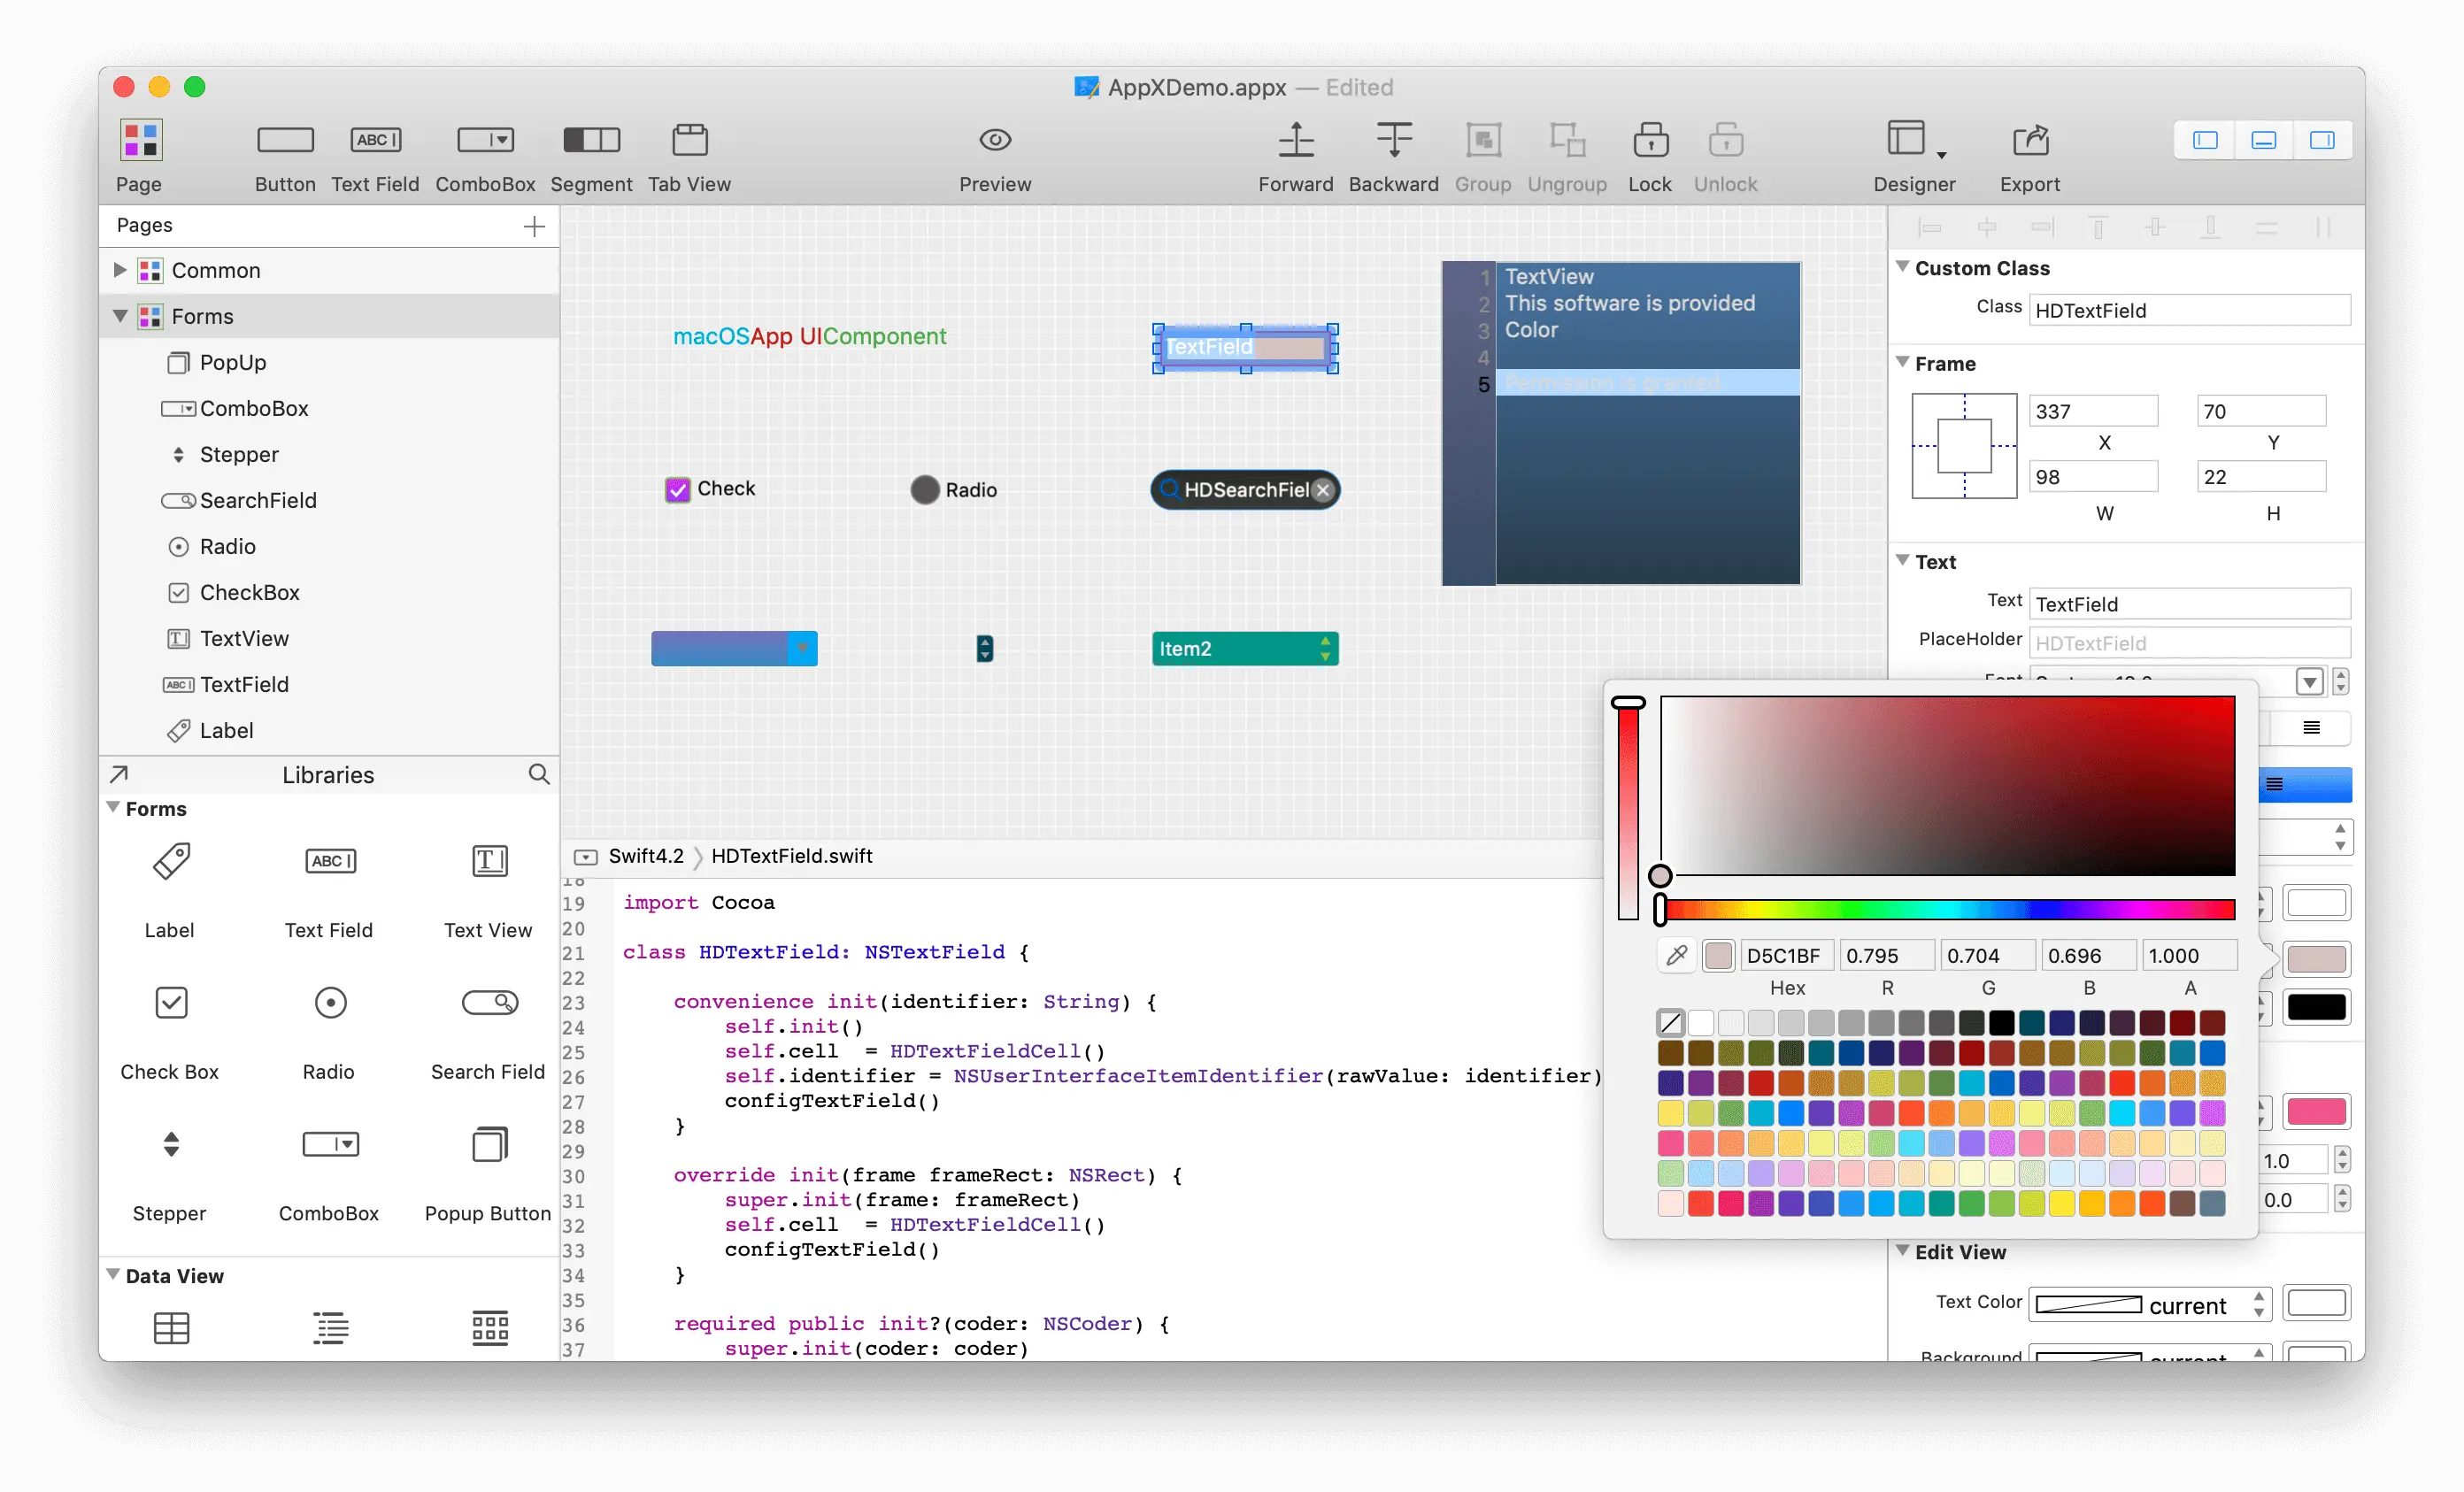Viewport: 2464px width, 1492px height.
Task: Select the Radio button on canvas
Action: click(925, 489)
